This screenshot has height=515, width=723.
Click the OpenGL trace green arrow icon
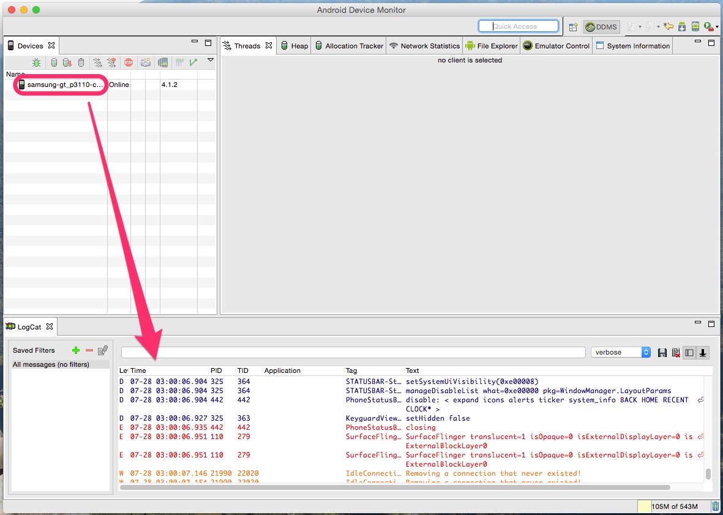click(193, 62)
